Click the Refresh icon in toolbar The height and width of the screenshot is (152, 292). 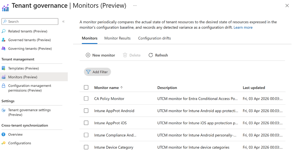click(151, 55)
